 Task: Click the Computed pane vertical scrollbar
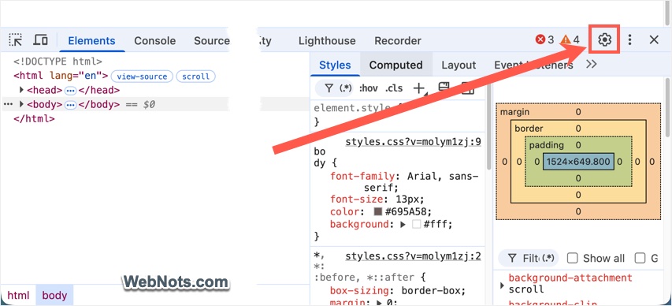click(x=667, y=107)
